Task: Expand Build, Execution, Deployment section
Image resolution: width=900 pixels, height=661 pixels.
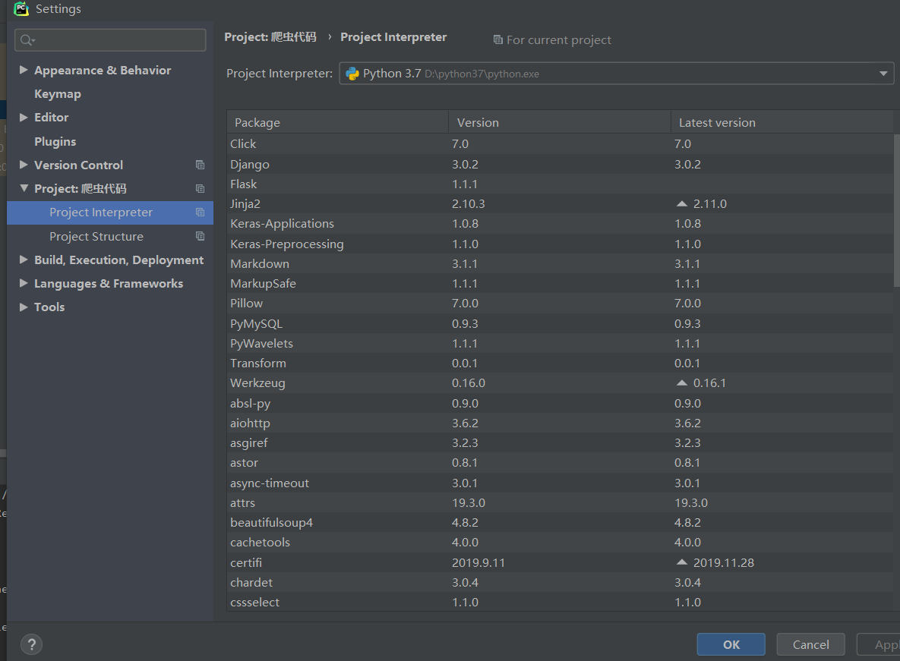Action: pos(24,260)
